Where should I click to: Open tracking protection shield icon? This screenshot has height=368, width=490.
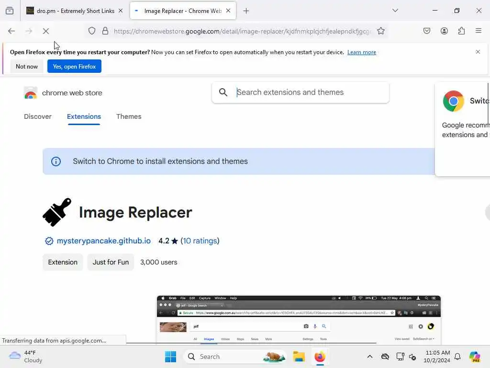point(91,31)
